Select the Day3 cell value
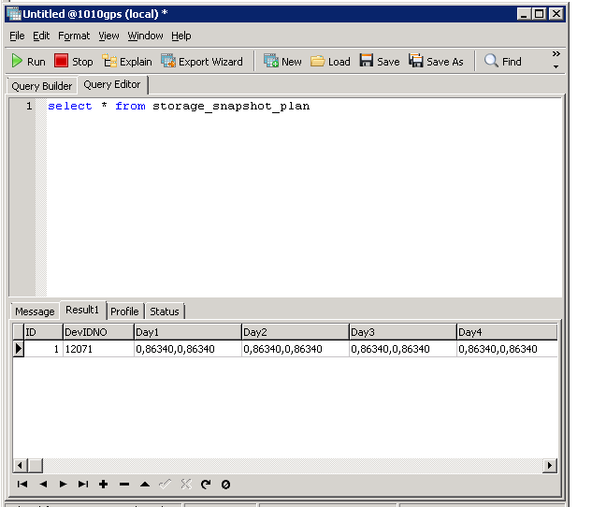The width and height of the screenshot is (592, 507). coord(403,349)
